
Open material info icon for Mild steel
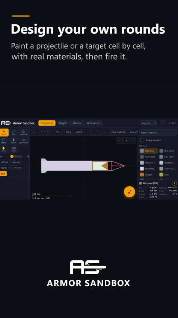pyautogui.click(x=174, y=183)
